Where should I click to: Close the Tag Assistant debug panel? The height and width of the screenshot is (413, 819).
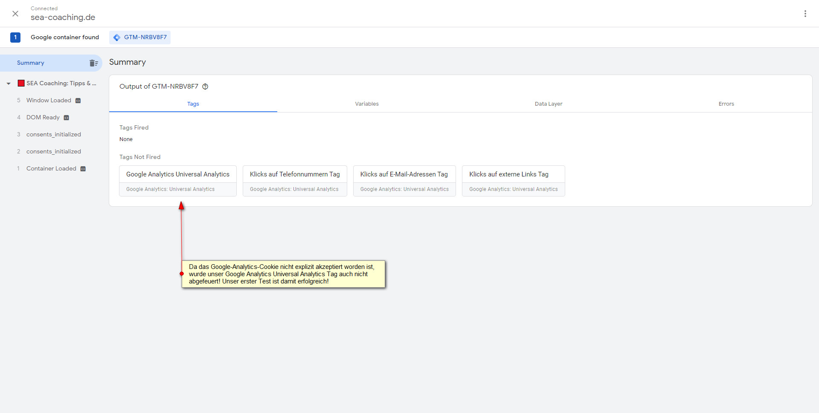[15, 14]
